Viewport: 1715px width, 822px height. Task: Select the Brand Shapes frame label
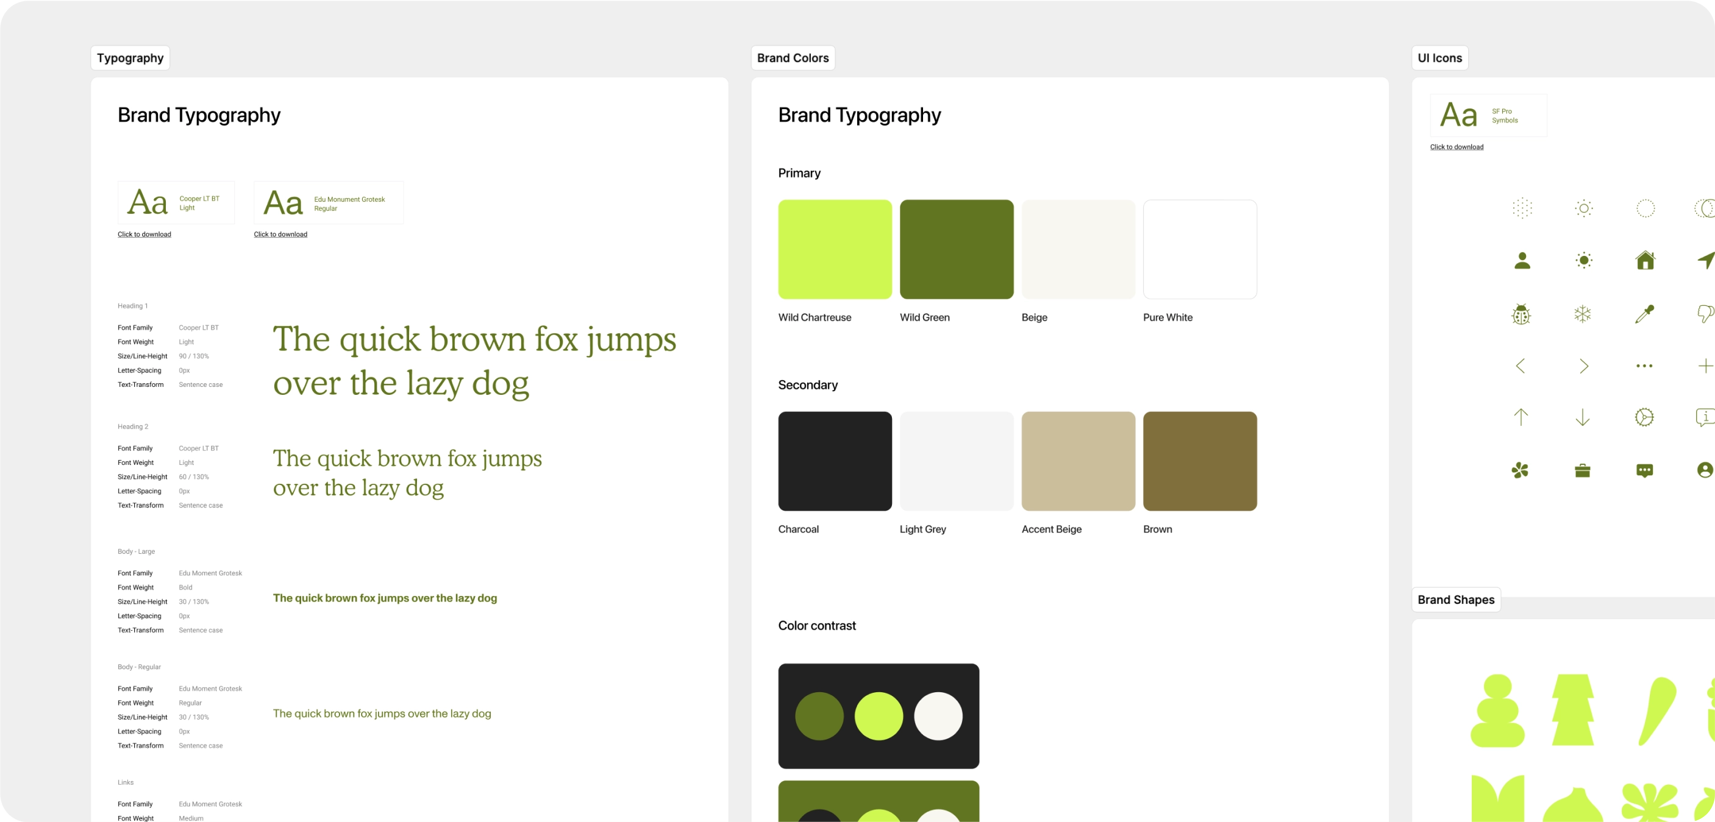pos(1456,600)
